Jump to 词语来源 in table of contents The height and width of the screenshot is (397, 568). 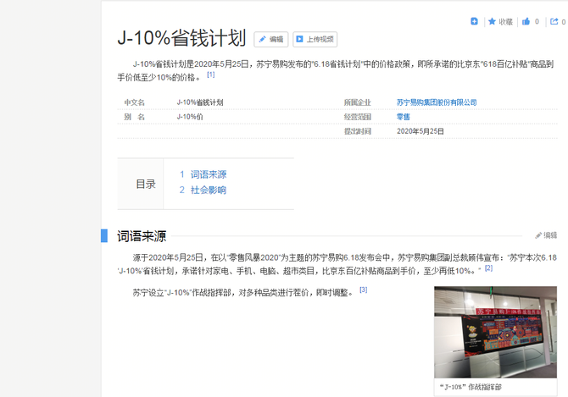pos(208,174)
